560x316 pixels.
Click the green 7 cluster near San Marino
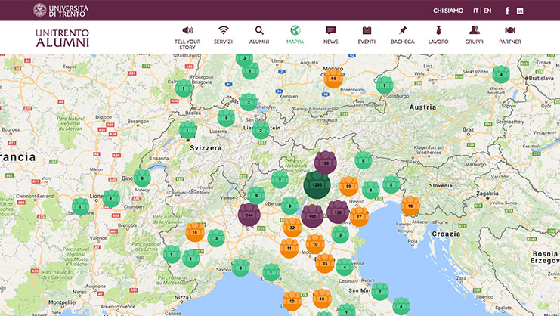pos(379,291)
